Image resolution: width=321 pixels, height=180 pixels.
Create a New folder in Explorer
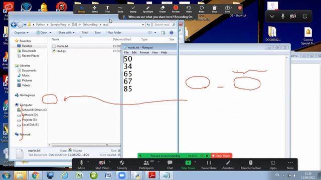coord(114,32)
